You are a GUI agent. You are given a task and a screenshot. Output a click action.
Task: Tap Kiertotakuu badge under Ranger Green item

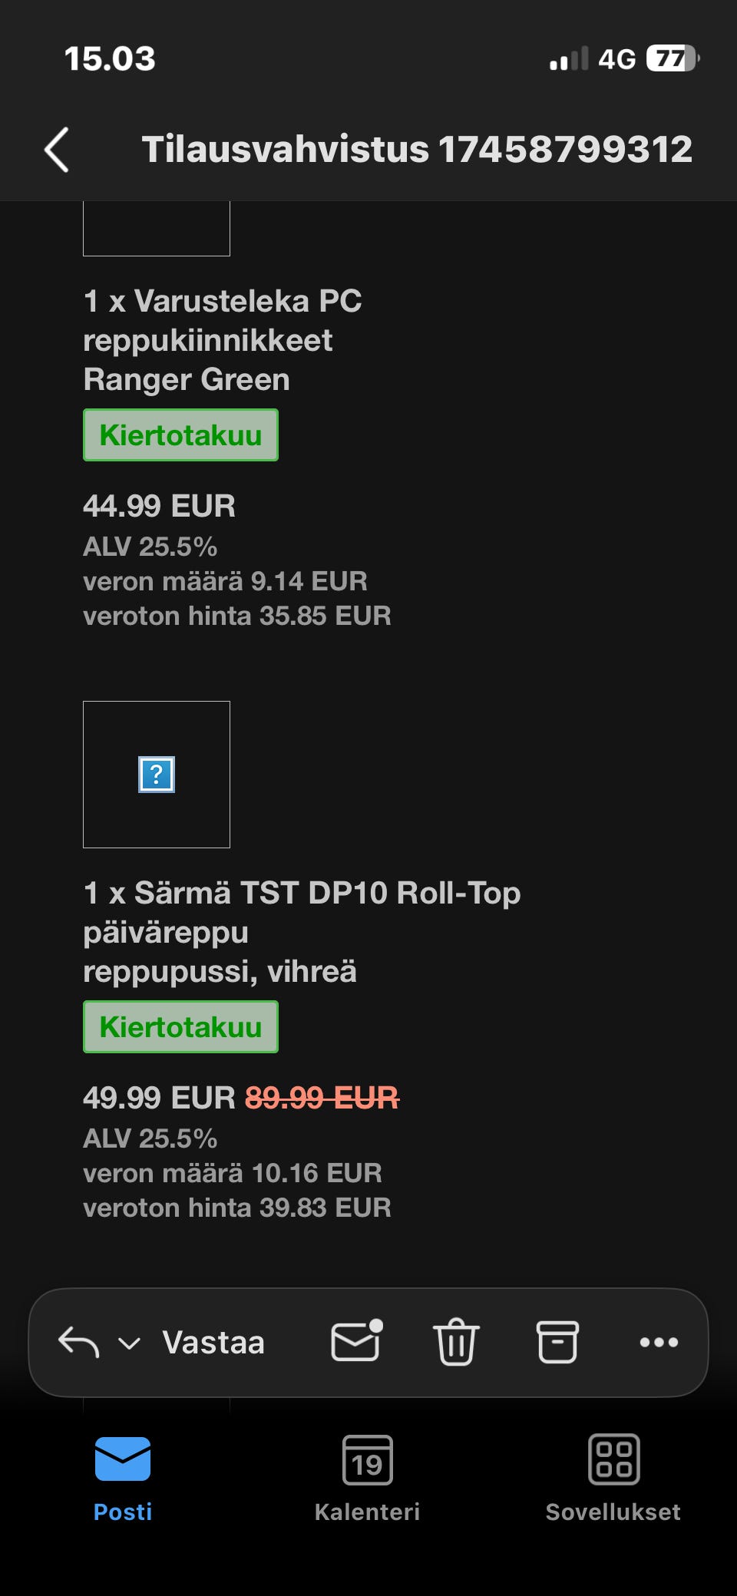click(x=180, y=435)
